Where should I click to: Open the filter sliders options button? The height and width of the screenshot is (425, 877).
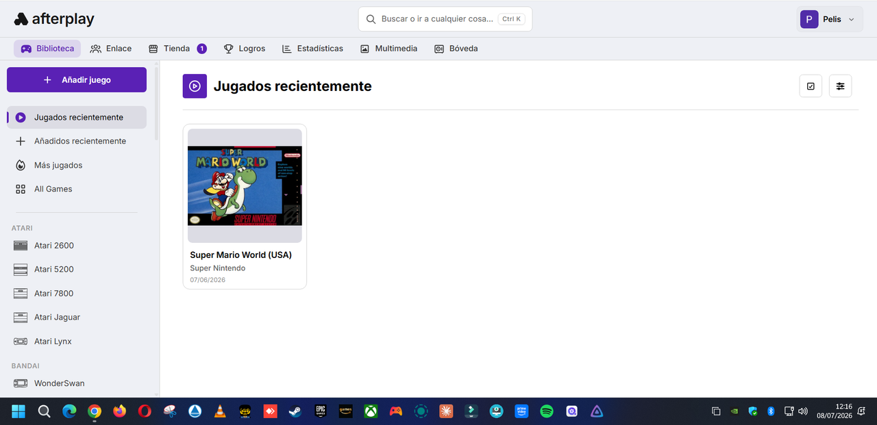coord(840,86)
